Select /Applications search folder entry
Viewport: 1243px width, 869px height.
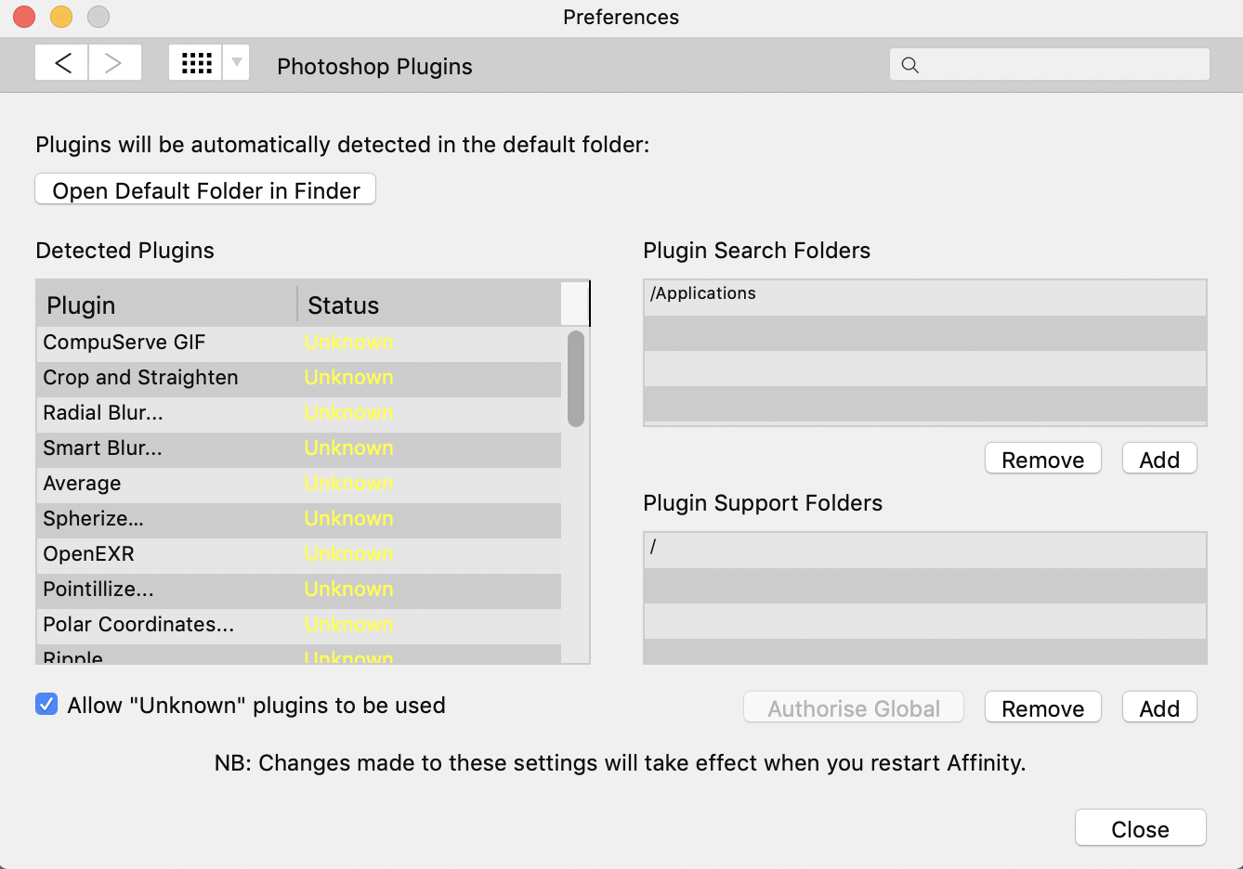tap(925, 298)
